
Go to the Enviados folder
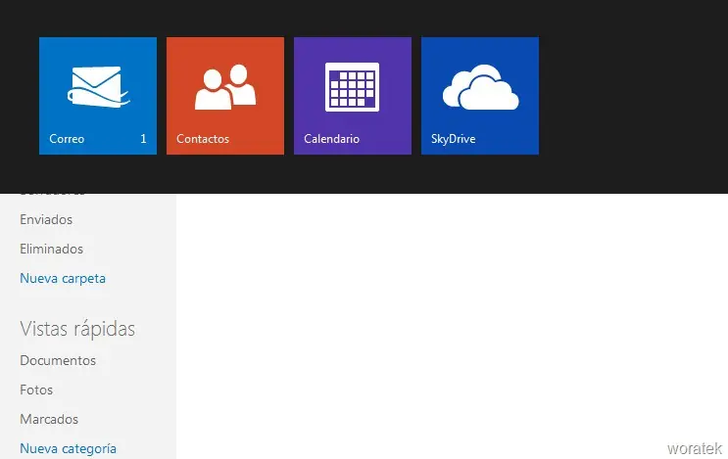click(x=46, y=220)
